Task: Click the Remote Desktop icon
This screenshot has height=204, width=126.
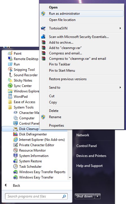Action: click(10, 59)
